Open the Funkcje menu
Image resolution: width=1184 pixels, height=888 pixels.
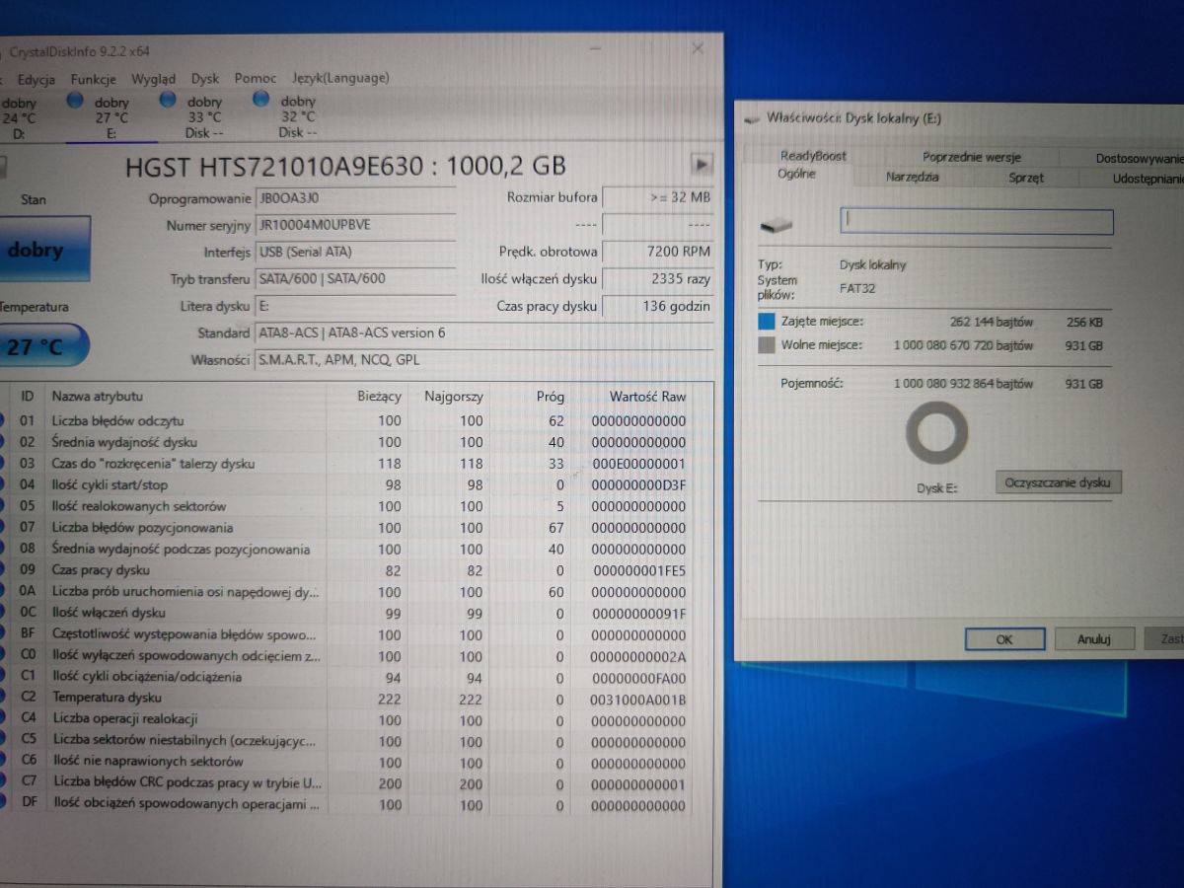tap(94, 79)
